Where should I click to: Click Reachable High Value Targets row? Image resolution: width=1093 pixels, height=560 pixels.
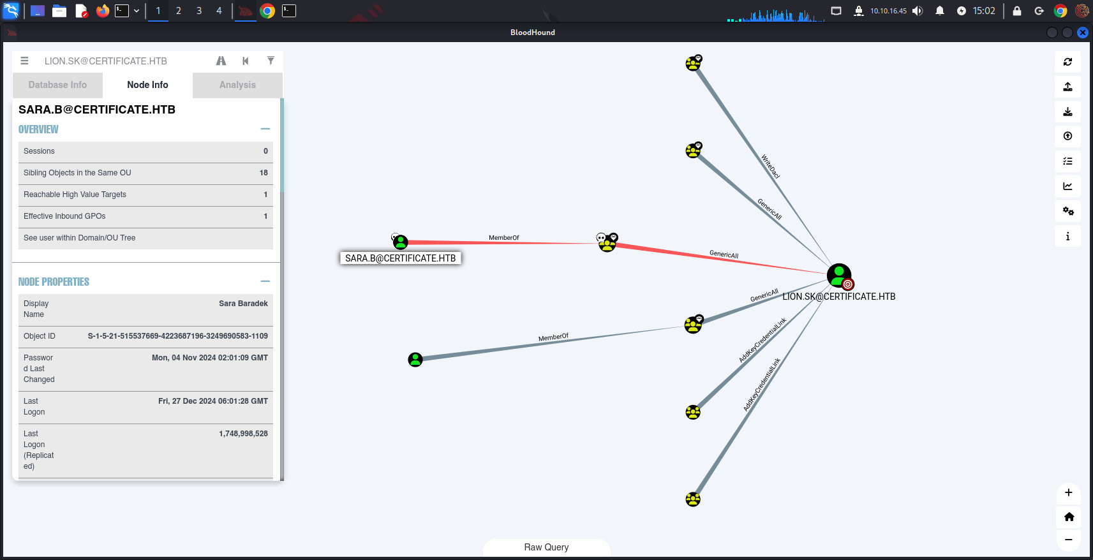tap(145, 195)
